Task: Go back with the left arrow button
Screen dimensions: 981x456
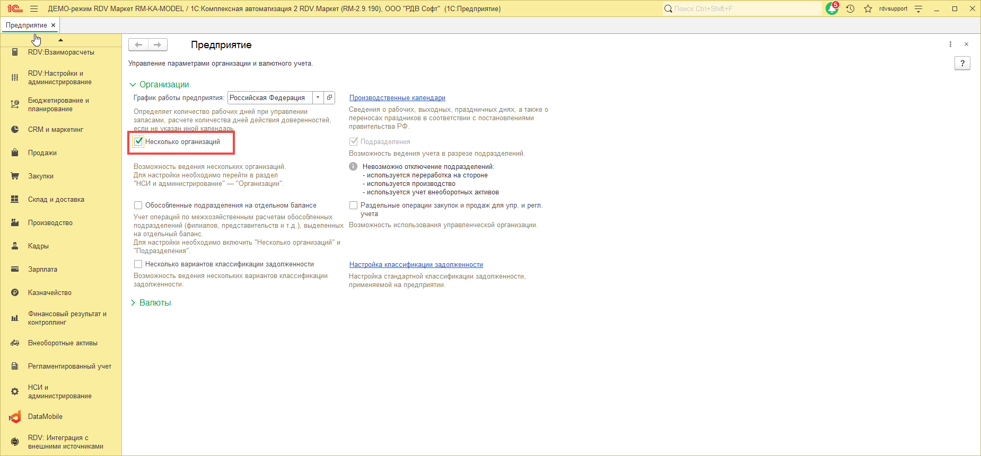Action: tap(138, 45)
